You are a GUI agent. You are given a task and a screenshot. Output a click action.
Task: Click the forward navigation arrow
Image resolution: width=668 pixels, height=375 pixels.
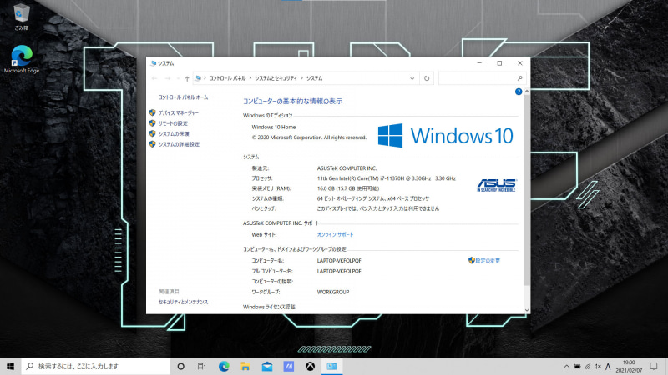pyautogui.click(x=168, y=78)
